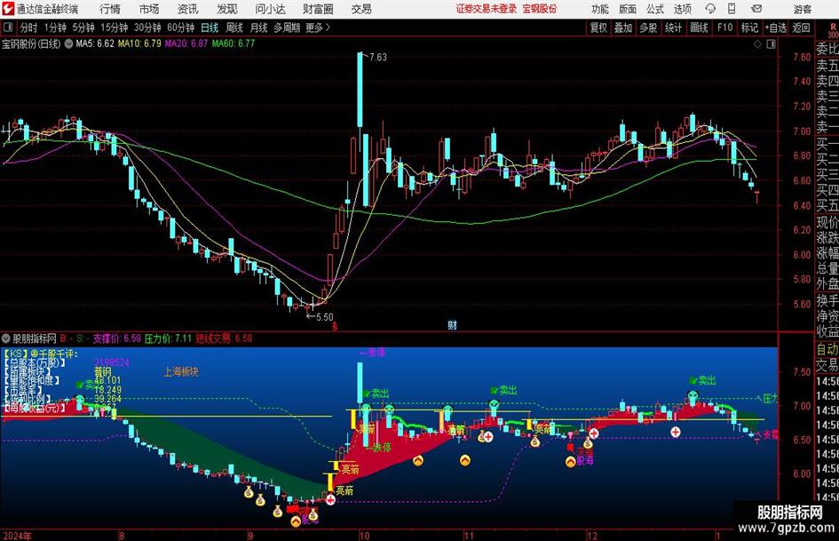
Task: Click the MA60: 6.77 indicator label
Action: 233,44
